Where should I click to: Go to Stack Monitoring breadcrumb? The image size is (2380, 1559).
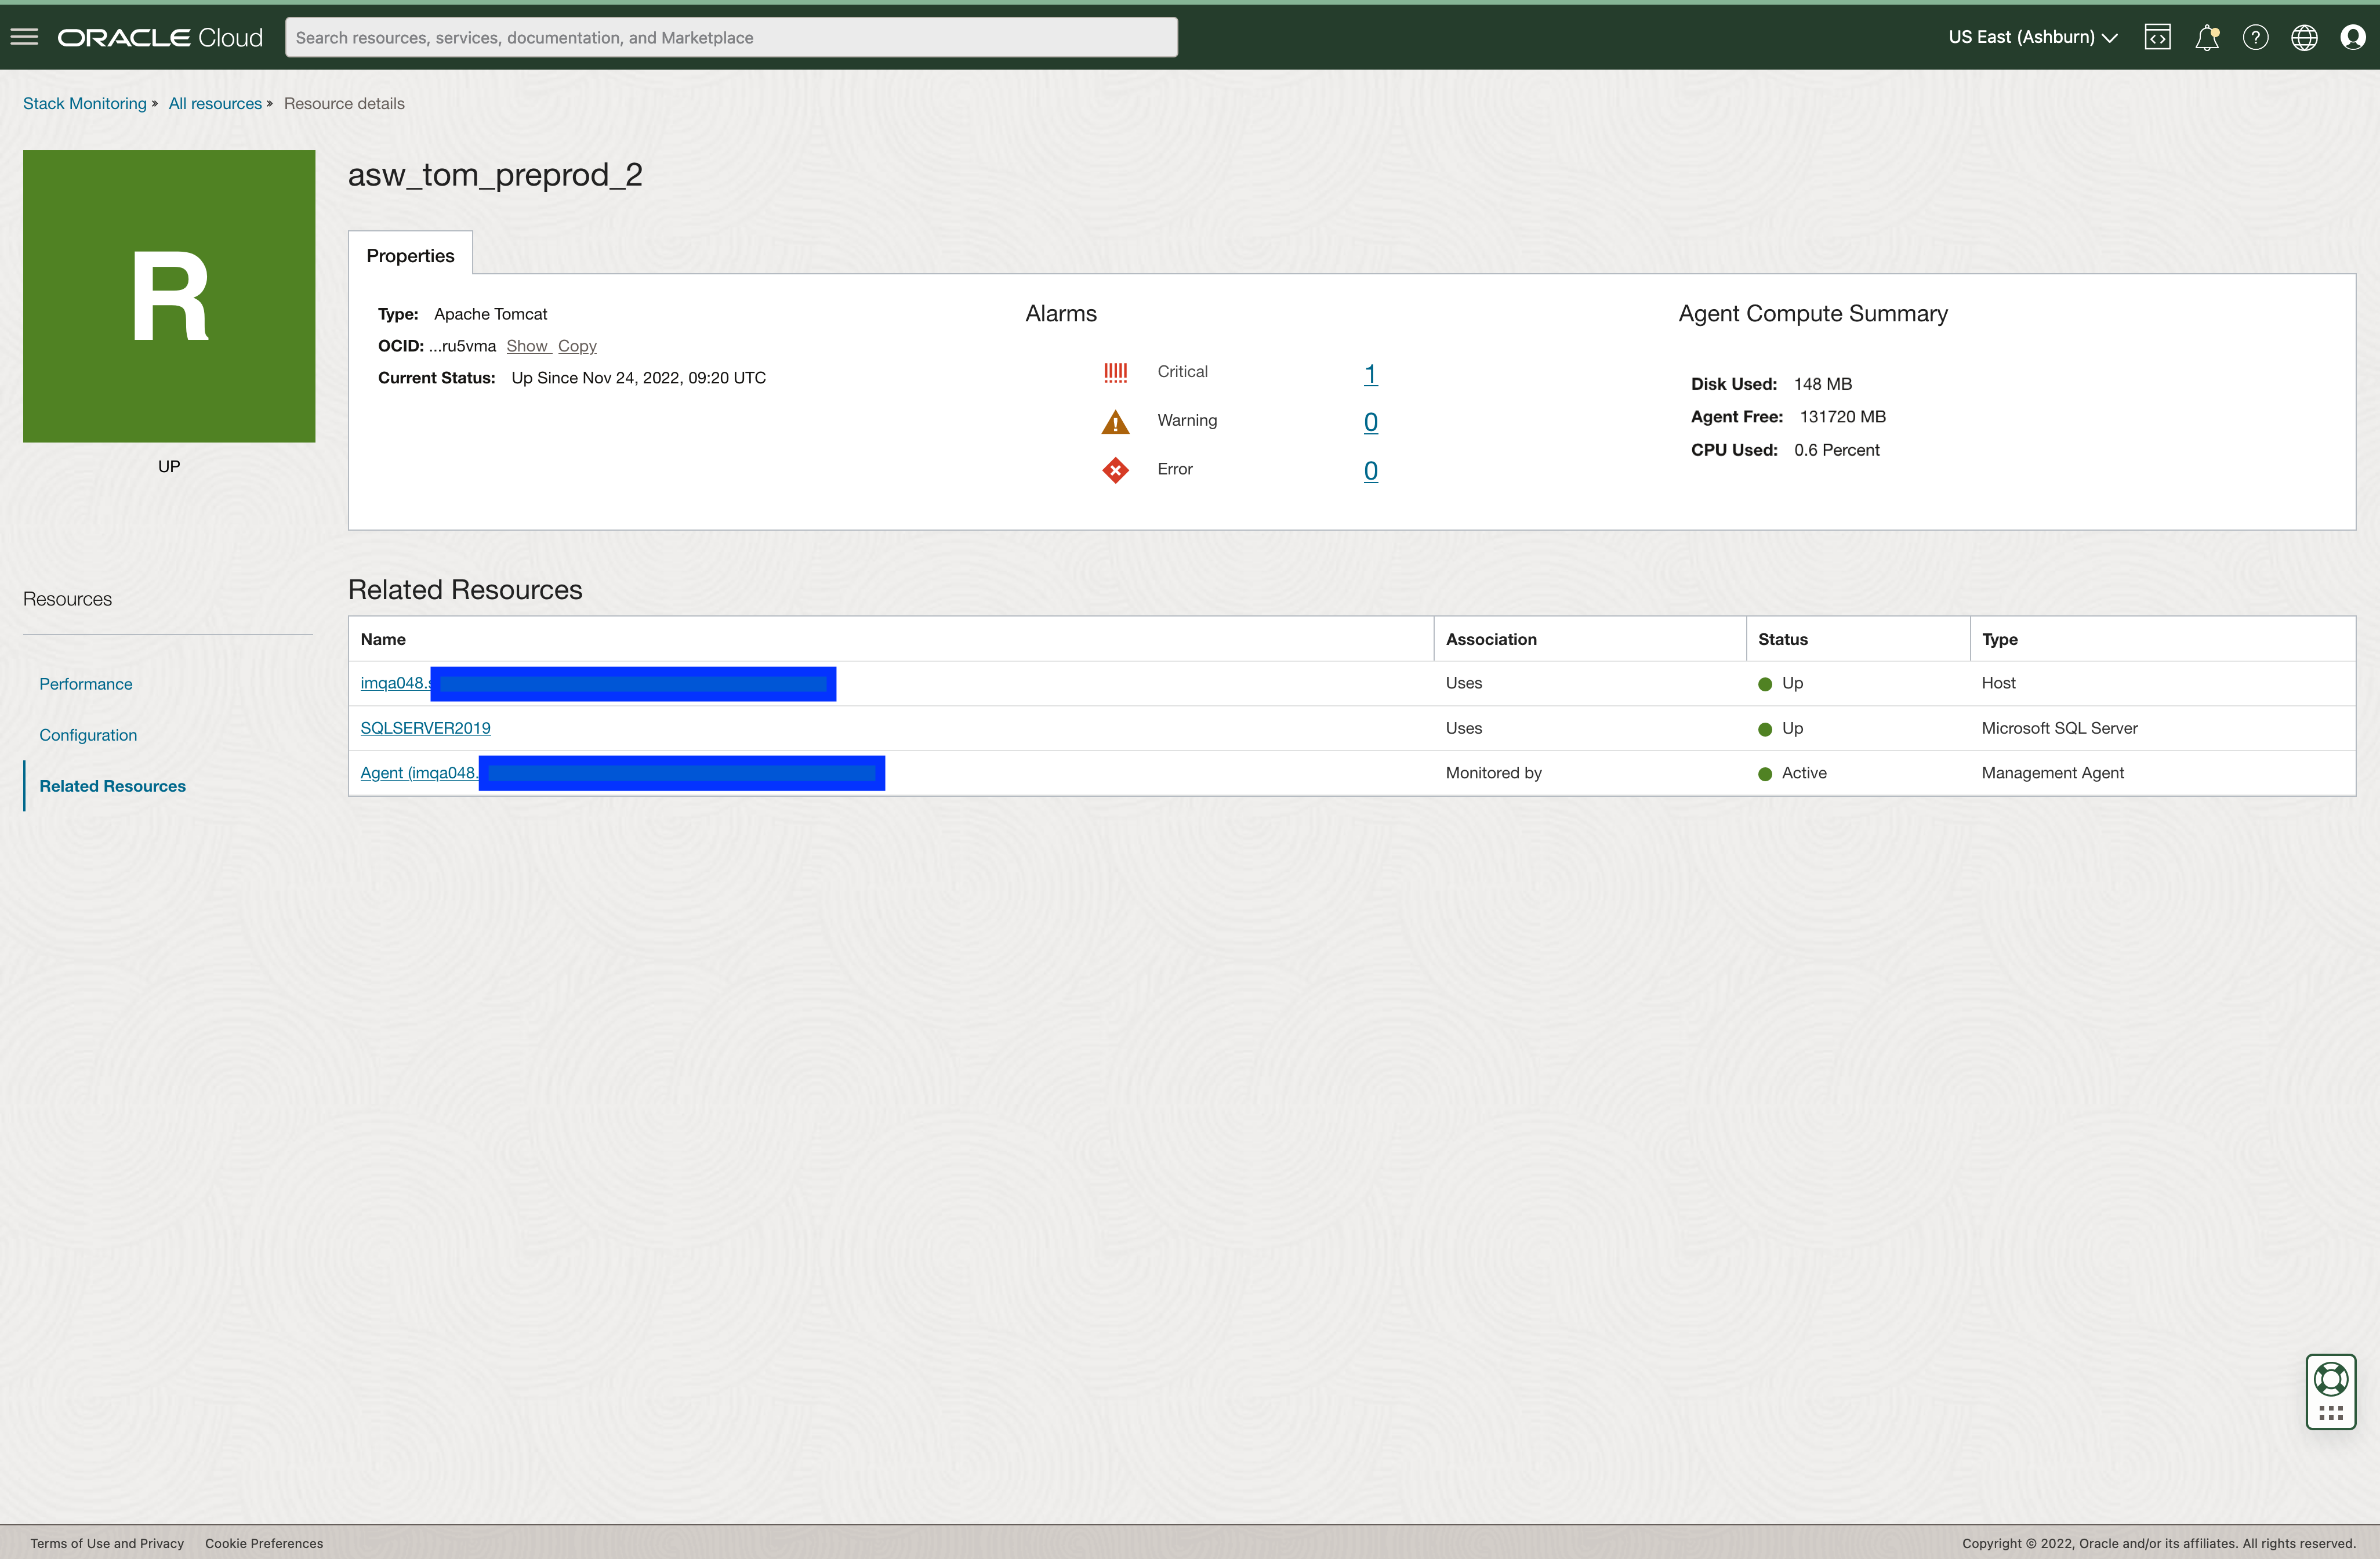pyautogui.click(x=84, y=103)
